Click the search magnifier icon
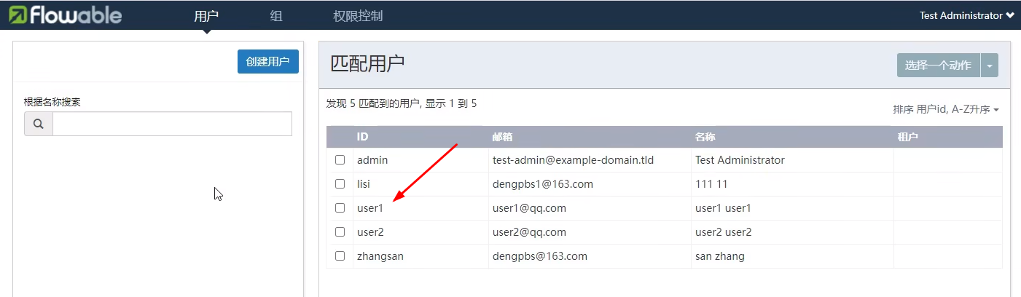 coord(39,124)
